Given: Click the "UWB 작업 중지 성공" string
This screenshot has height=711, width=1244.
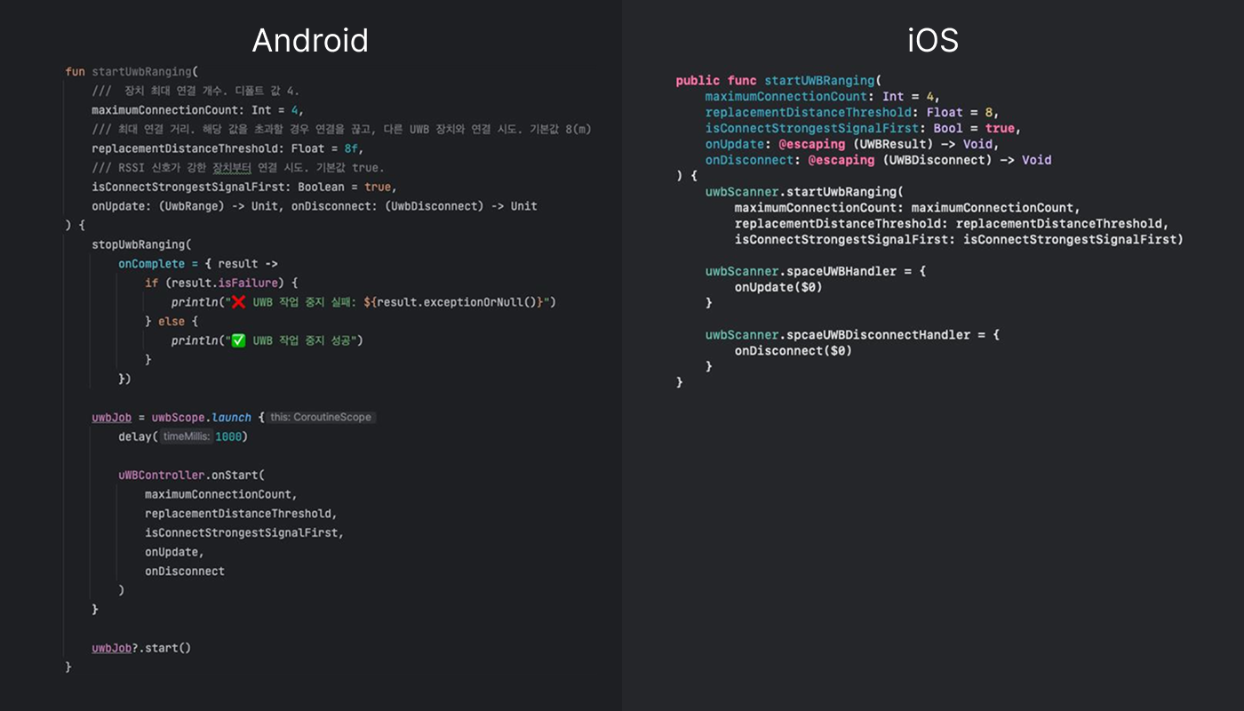Looking at the screenshot, I should click(x=305, y=340).
